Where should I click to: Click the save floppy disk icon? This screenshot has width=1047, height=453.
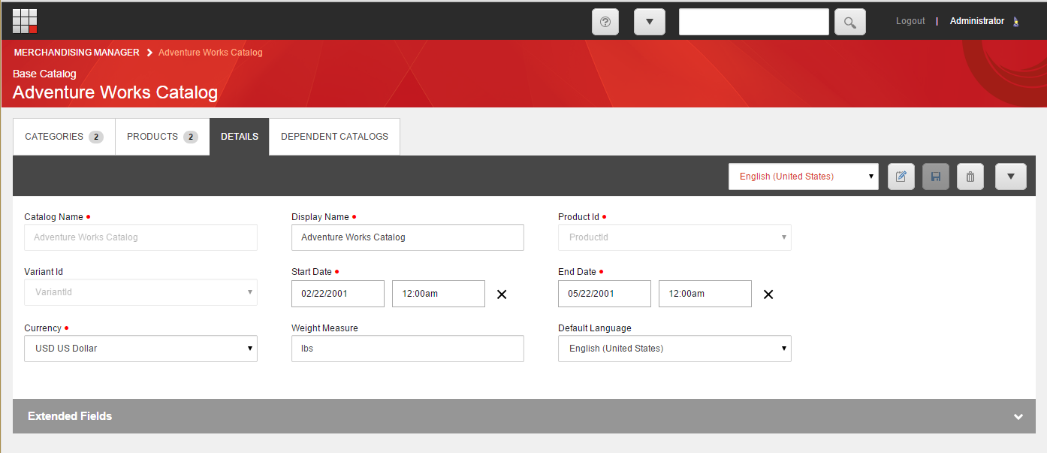[936, 177]
